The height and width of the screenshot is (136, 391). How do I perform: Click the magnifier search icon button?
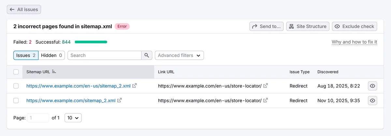pyautogui.click(x=147, y=55)
